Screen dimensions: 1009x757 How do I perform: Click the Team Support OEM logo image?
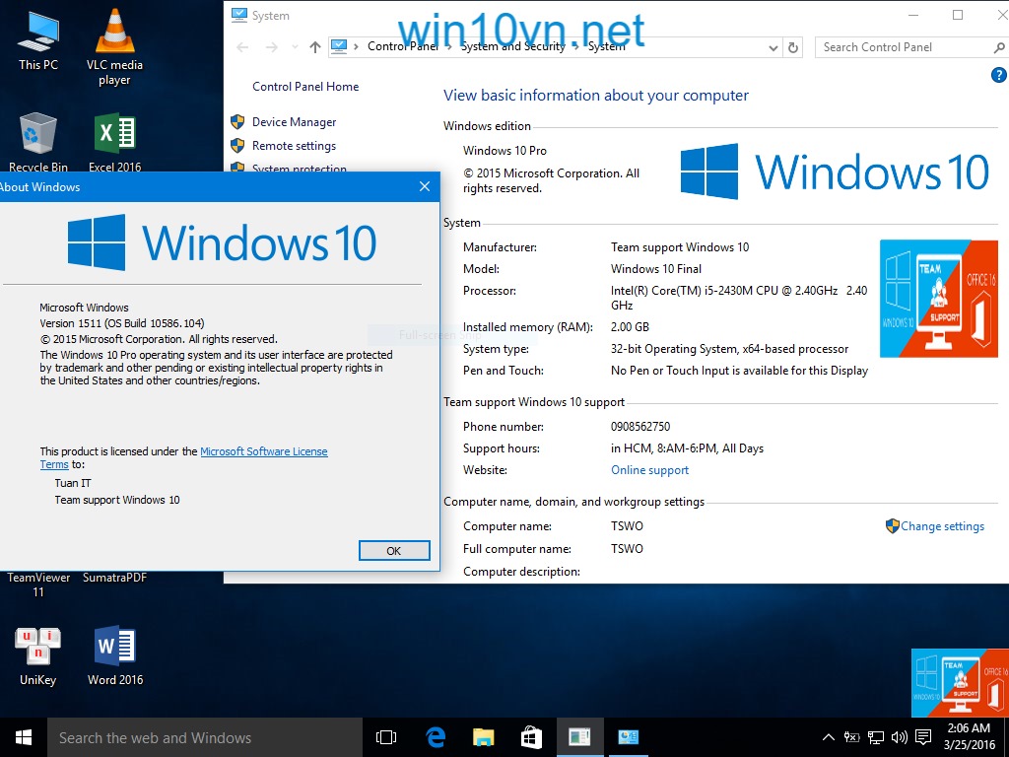(x=938, y=299)
